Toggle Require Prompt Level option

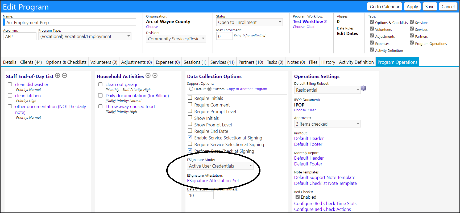[190, 111]
